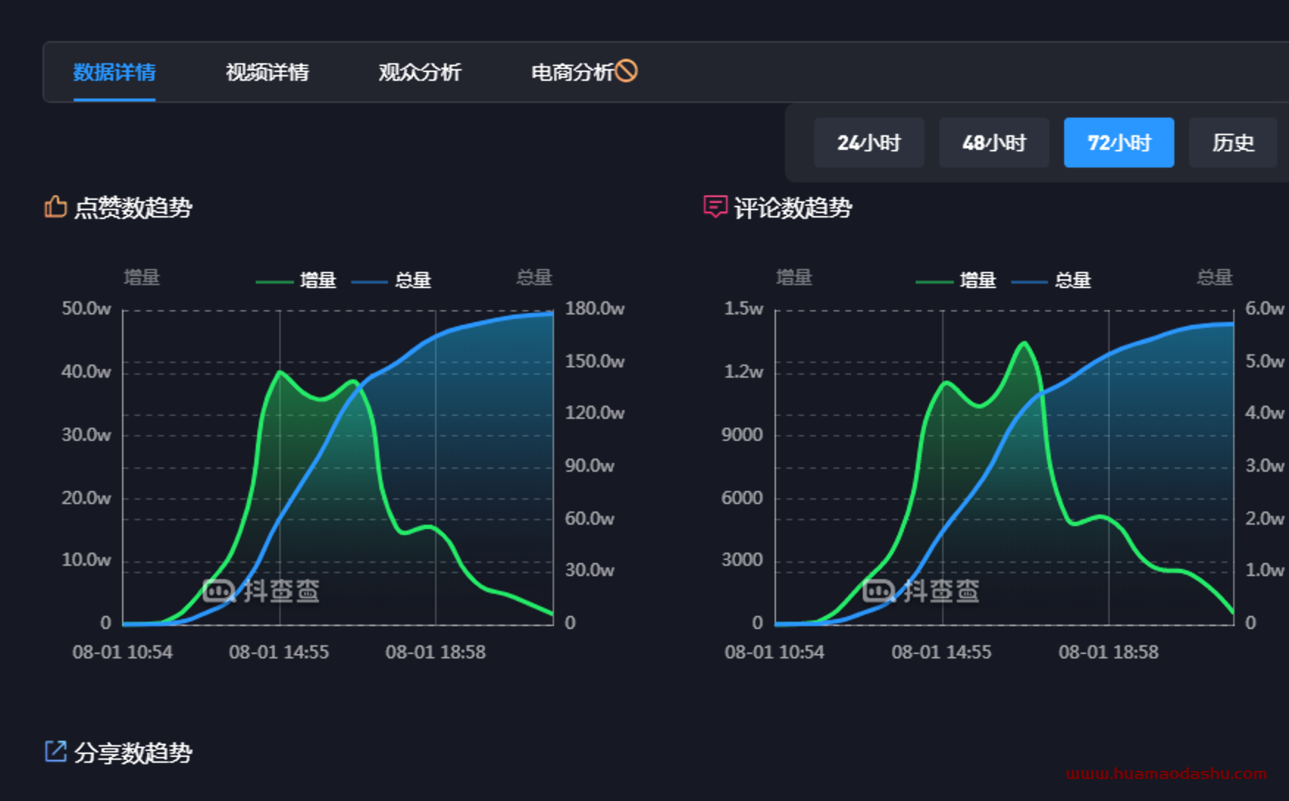The image size is (1289, 801).
Task: Click the 9000 axis value on comments chart
Action: tap(742, 434)
